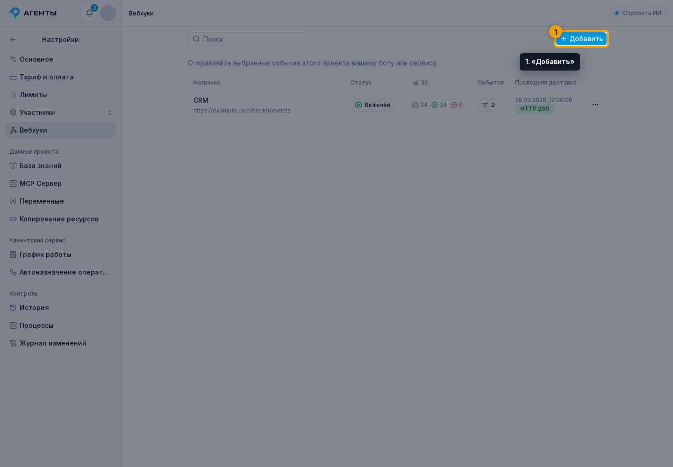Click the back arrow next to Настройки

[x=13, y=40]
